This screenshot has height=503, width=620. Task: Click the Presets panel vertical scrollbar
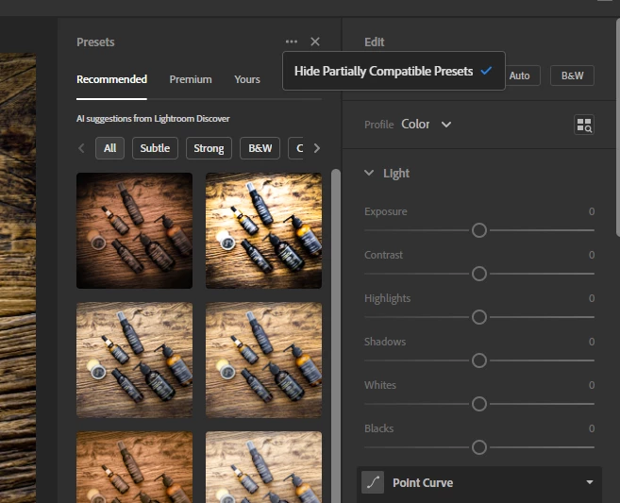click(336, 336)
